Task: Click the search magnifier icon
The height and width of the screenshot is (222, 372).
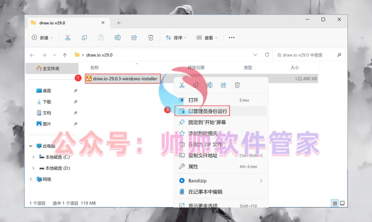Action: point(339,55)
